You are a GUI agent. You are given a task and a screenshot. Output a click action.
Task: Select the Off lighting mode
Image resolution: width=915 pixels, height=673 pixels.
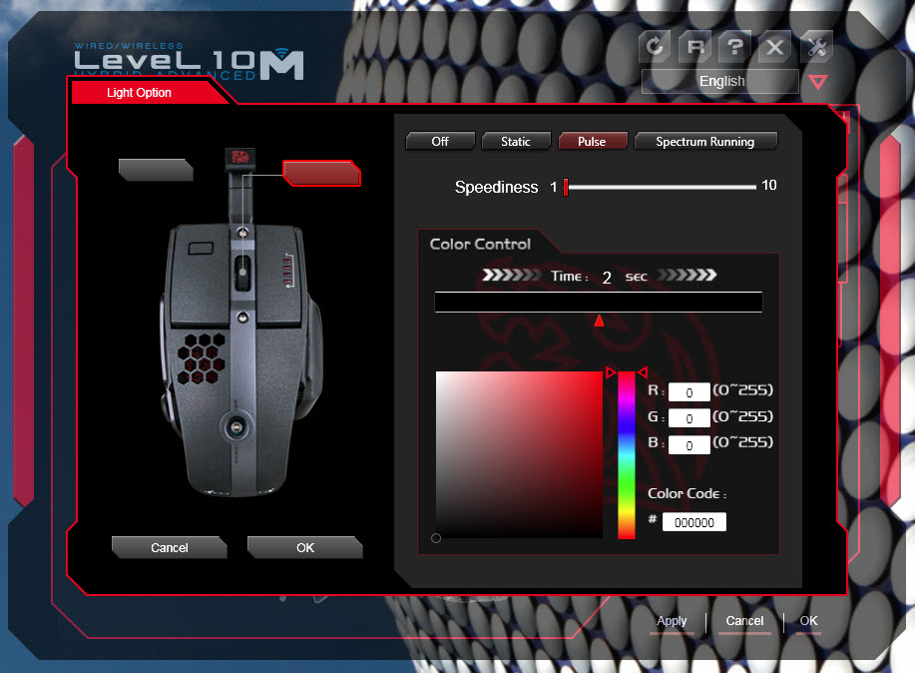(440, 141)
